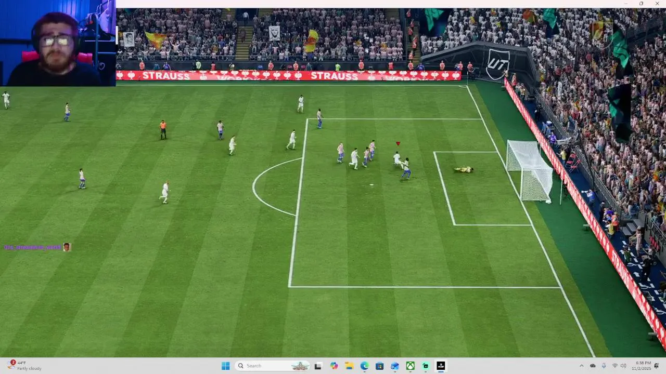The image size is (666, 374).
Task: Select the active black game icon in taskbar
Action: click(x=441, y=366)
